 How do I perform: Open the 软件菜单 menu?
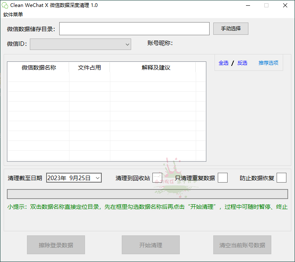pyautogui.click(x=13, y=14)
